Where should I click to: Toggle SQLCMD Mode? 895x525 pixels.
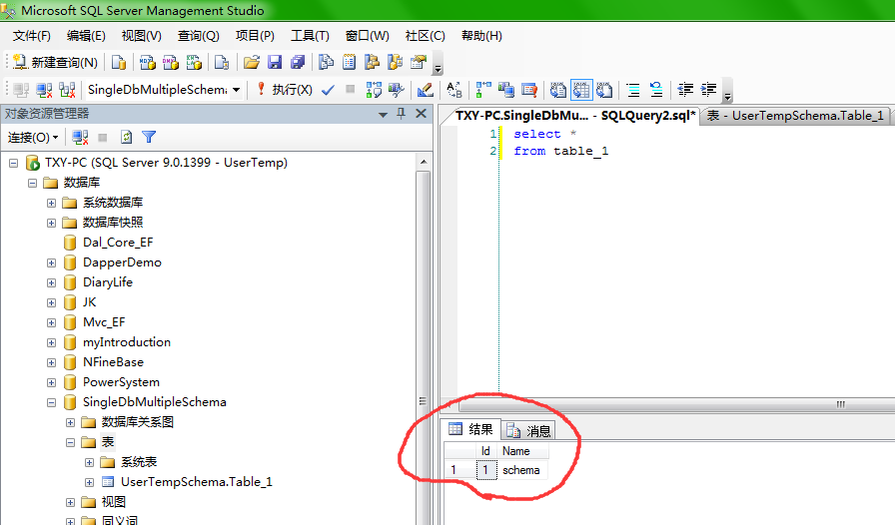(529, 90)
